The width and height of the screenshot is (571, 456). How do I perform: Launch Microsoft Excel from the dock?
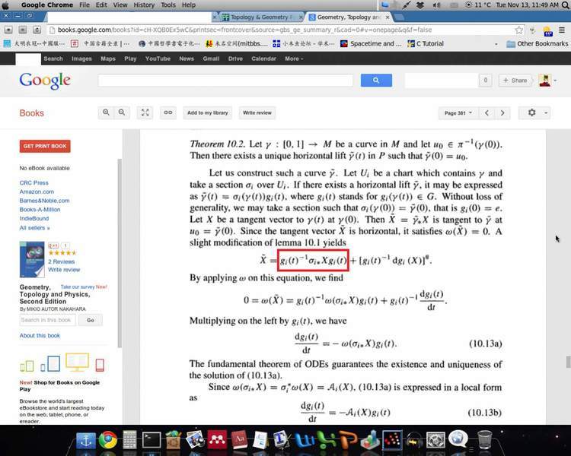(327, 440)
